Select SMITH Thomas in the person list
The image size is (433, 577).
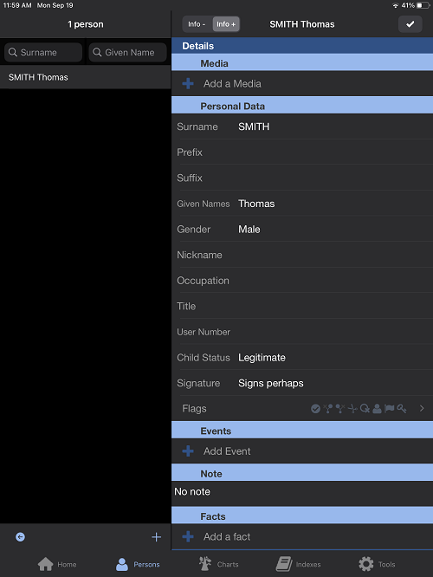click(86, 77)
